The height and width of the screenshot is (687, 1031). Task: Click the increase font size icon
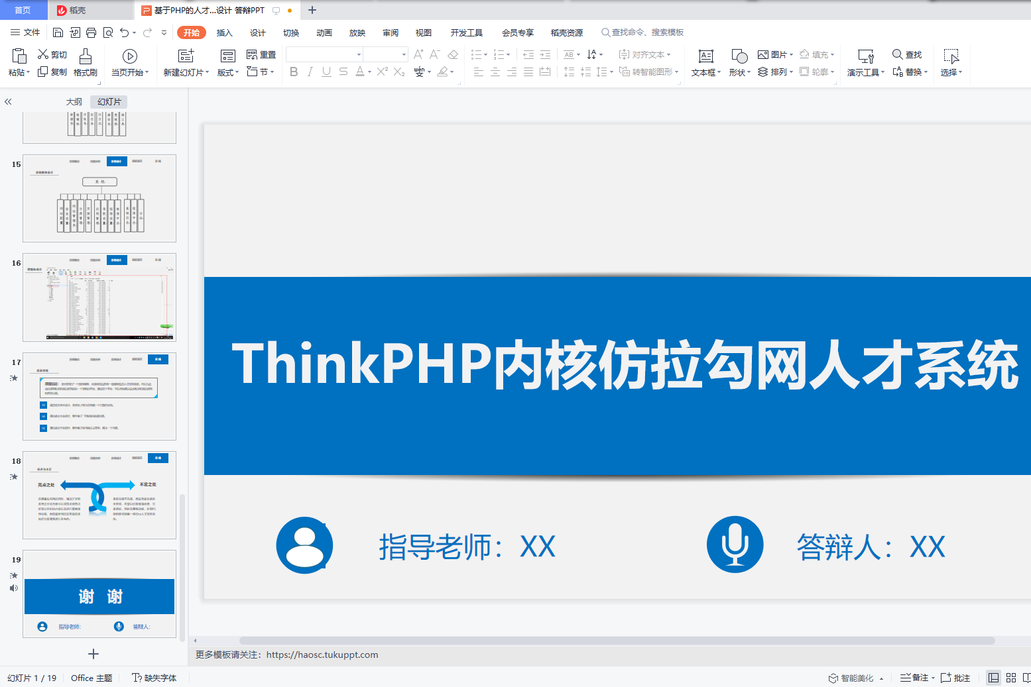pos(418,54)
